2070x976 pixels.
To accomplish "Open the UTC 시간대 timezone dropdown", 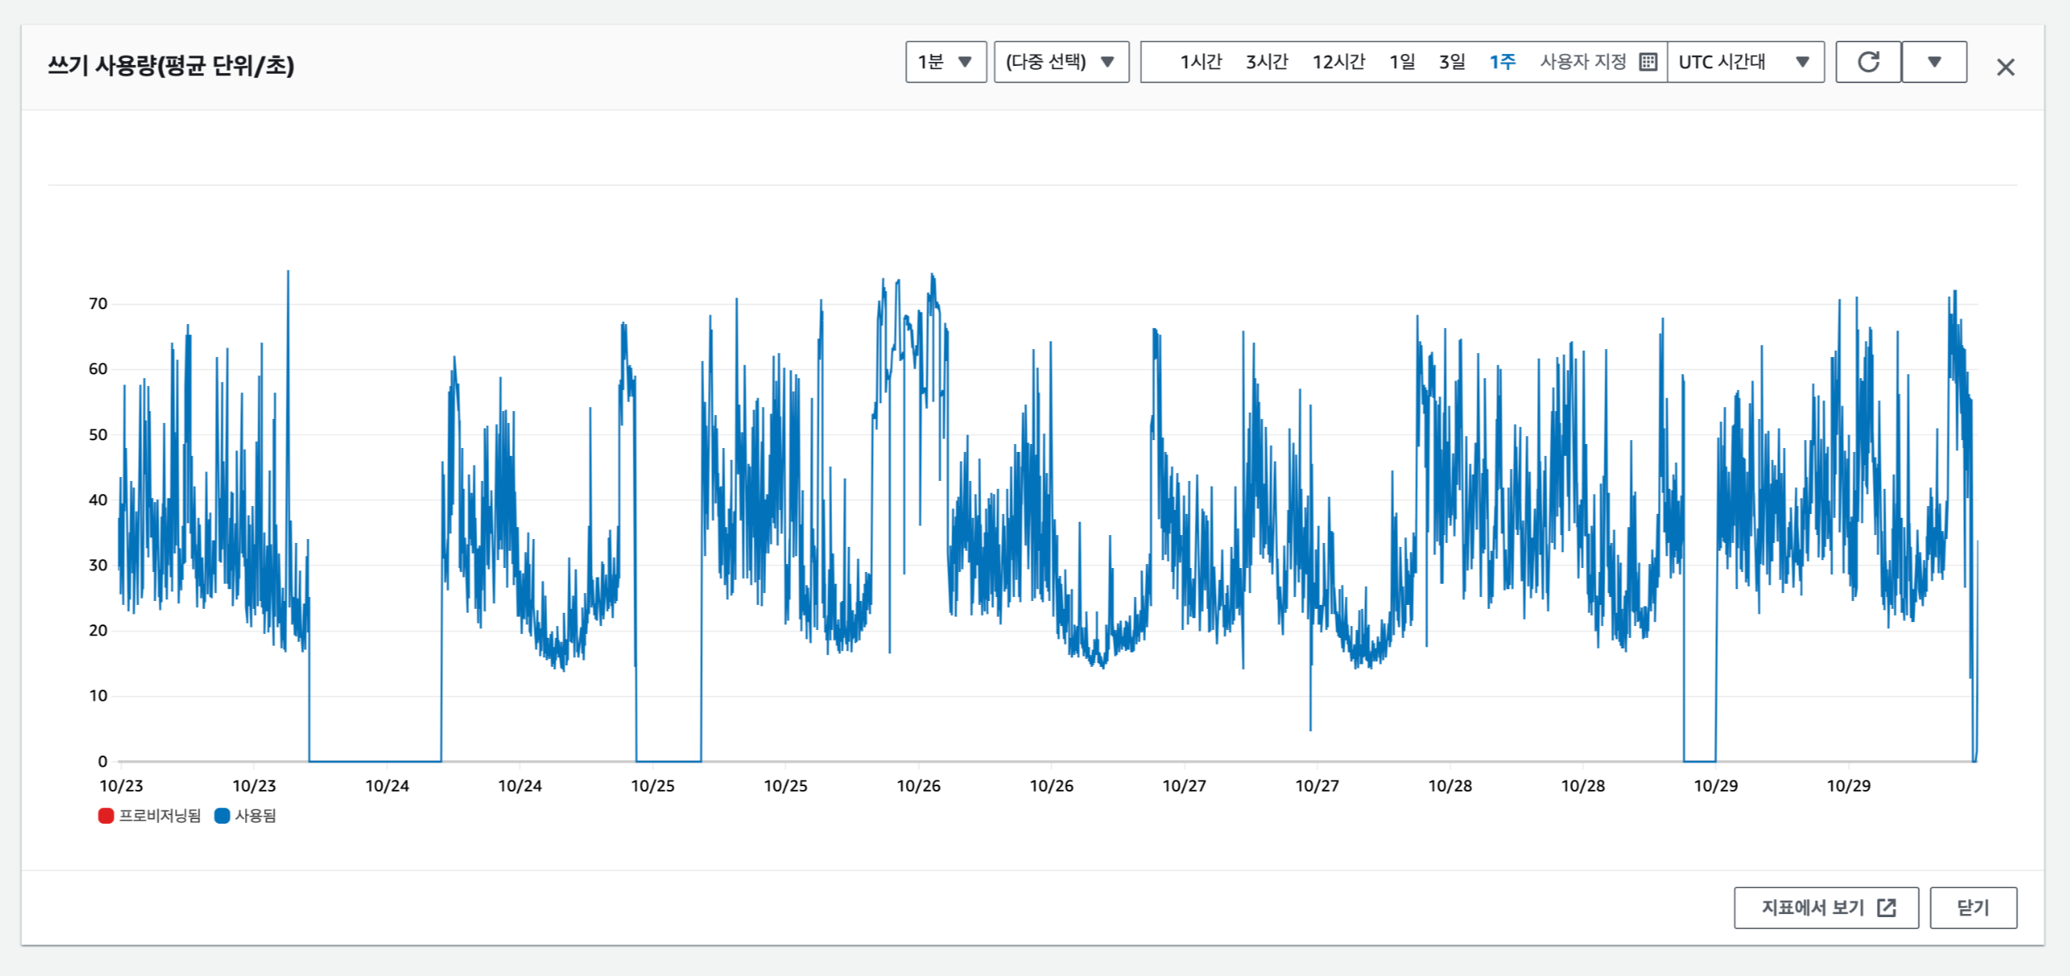I will pyautogui.click(x=1744, y=62).
